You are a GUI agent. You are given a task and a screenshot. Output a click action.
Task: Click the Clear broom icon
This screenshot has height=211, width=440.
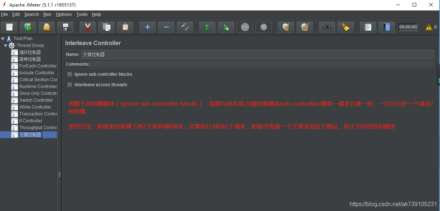coord(286,27)
